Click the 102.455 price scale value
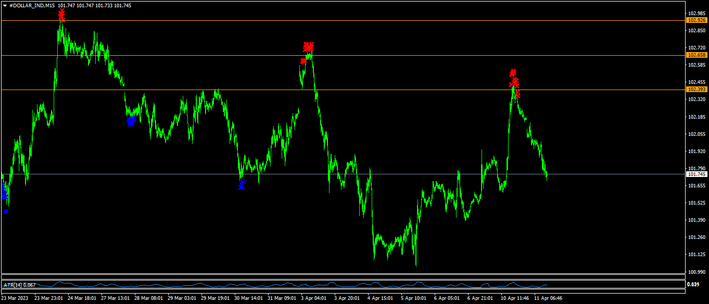This screenshot has height=304, width=709. [697, 82]
